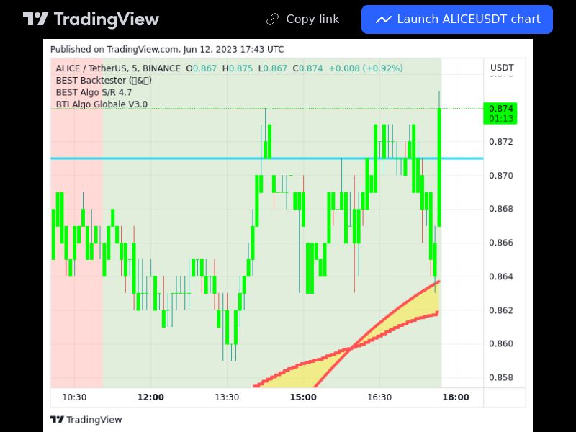Viewport: 576px width, 432px height.
Task: Click the green 0.874 current price tag
Action: pos(500,109)
